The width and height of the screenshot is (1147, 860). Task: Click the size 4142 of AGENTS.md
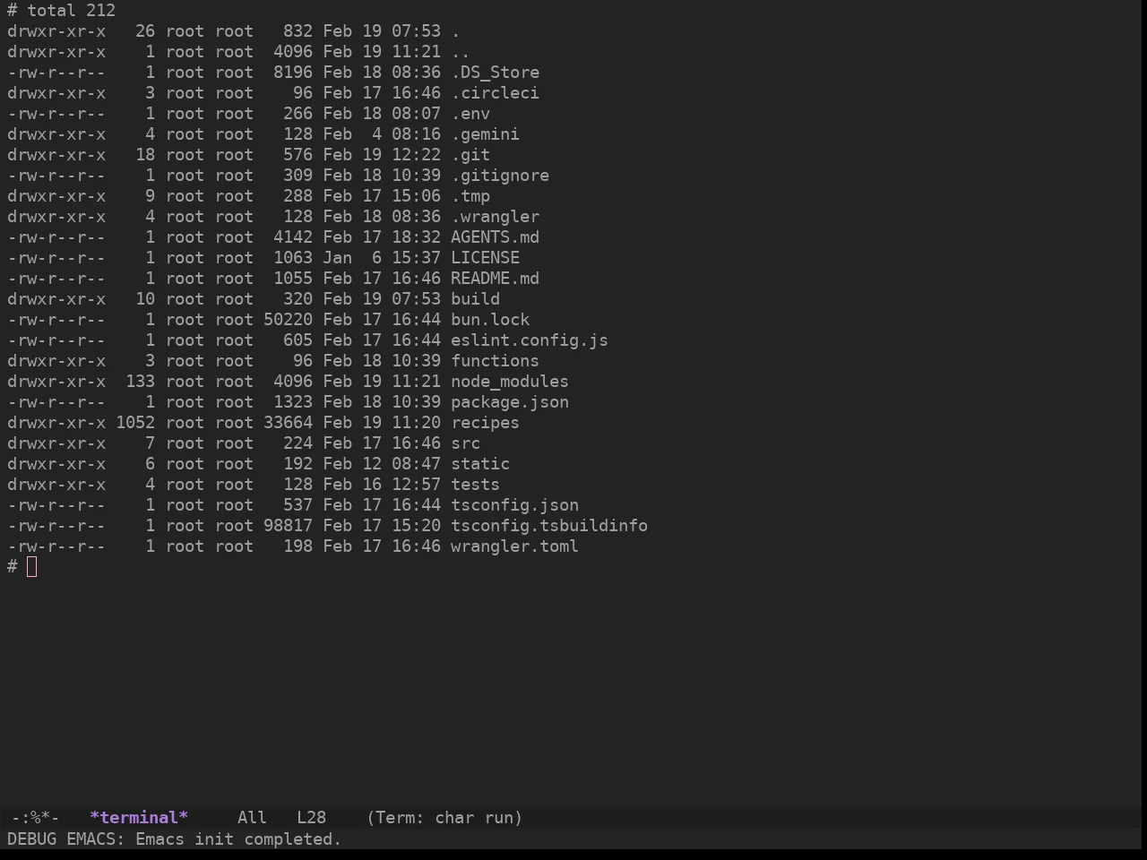[x=293, y=237]
